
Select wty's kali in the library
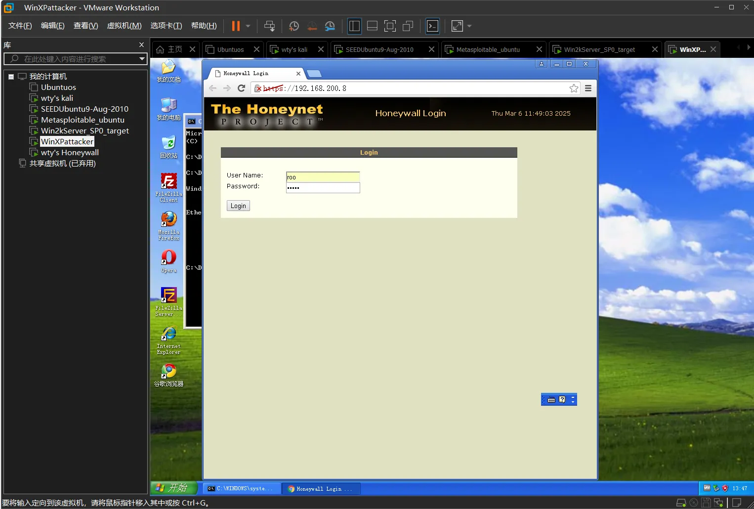(x=57, y=98)
